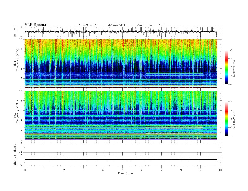Click the thick ch.4 waveform band

pos(121,160)
